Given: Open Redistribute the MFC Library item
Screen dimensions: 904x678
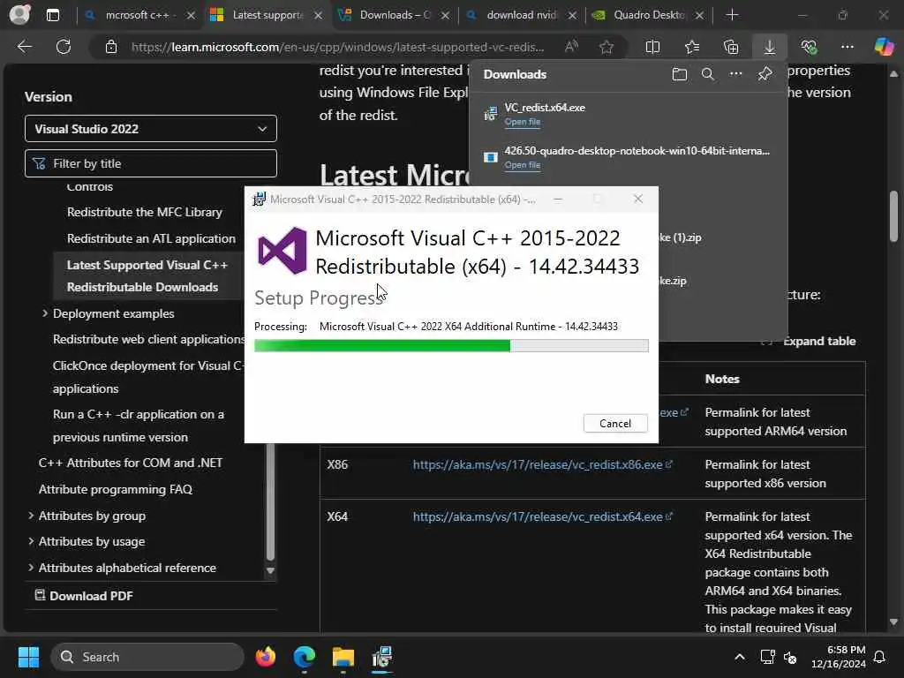Looking at the screenshot, I should [x=144, y=212].
